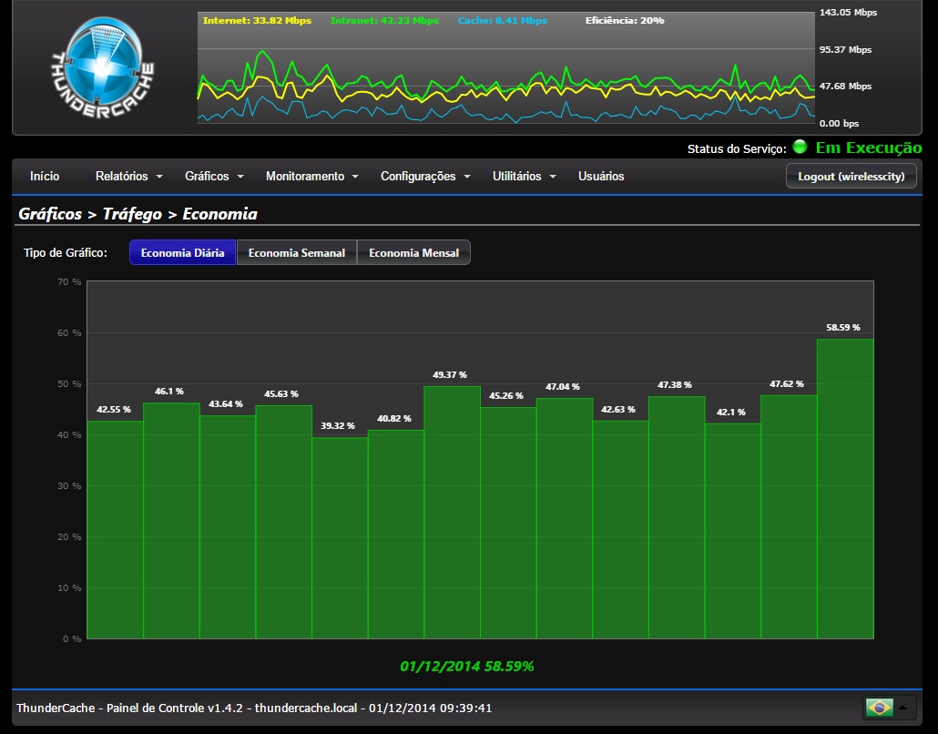Log out of wirelesscity account
The width and height of the screenshot is (938, 734).
851,177
